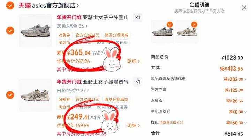Open 明细 for the second shoe
251x140 pixels.
(134, 126)
